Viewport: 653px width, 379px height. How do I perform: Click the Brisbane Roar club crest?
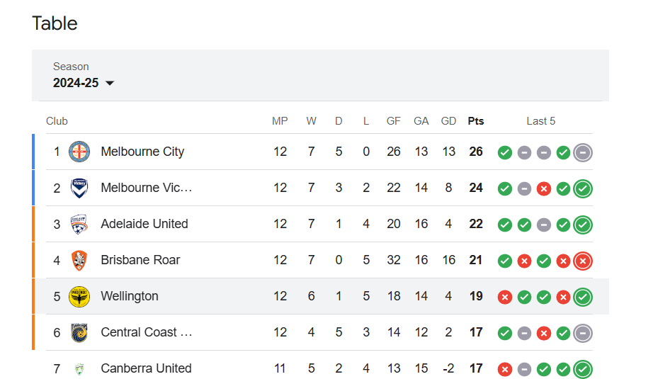(x=79, y=260)
